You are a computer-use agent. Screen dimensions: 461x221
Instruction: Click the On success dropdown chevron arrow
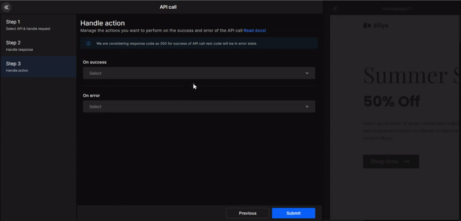coord(307,73)
